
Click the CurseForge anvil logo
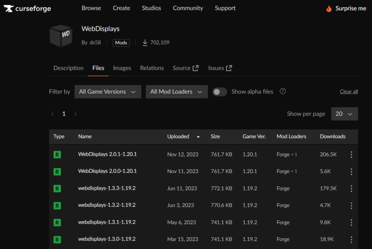pos(9,8)
